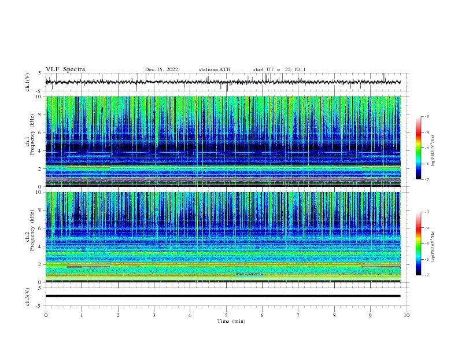Screen dimensions: 458x354
Task: Click the "-4" label on ch.2 color bar
Action: tap(426, 228)
